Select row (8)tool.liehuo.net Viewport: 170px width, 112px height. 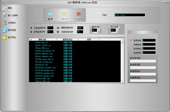pyautogui.click(x=75, y=62)
